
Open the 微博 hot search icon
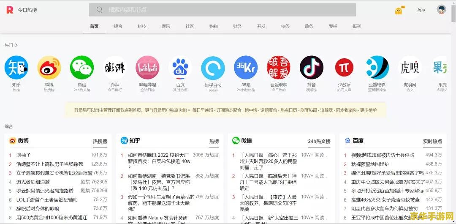[x=49, y=68]
